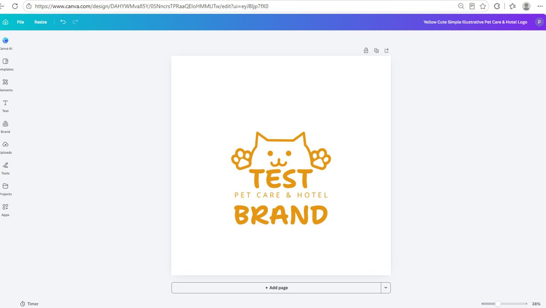Viewport: 546px width, 308px height.
Task: Click the user avatar 'P' in header
Action: tap(539, 22)
